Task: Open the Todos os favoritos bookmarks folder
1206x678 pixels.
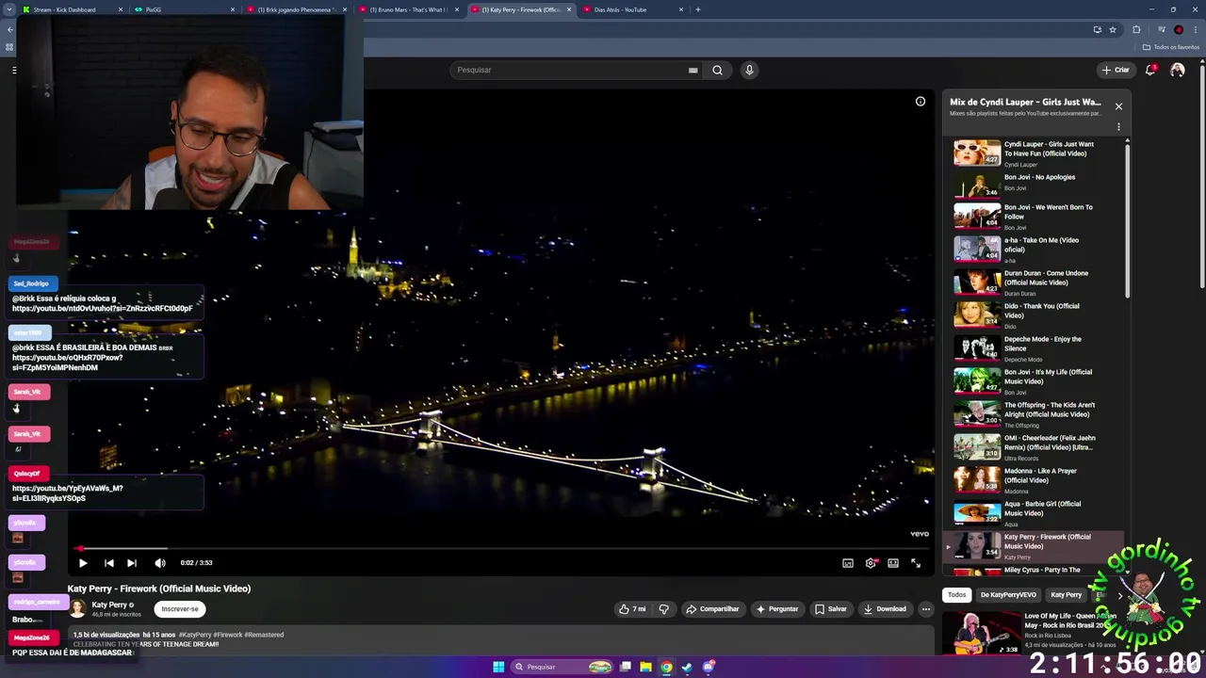Action: tap(1171, 47)
